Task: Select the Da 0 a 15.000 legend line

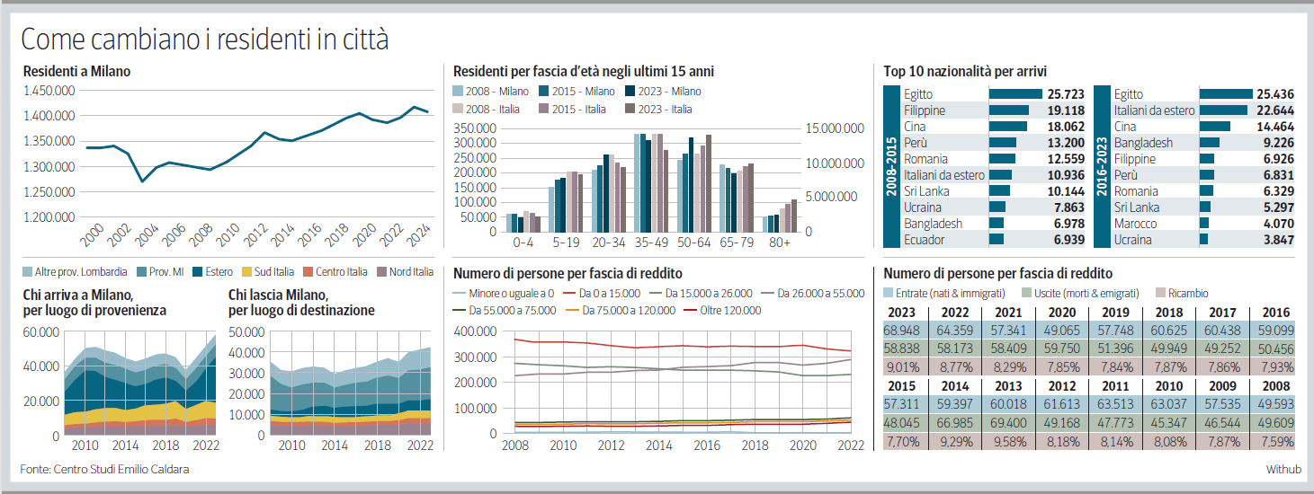Action: 568,294
